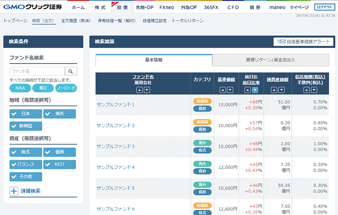The height and width of the screenshot is (215, 338).
Task: Toggle the 新興国 region checkbox
Action: coord(26,126)
